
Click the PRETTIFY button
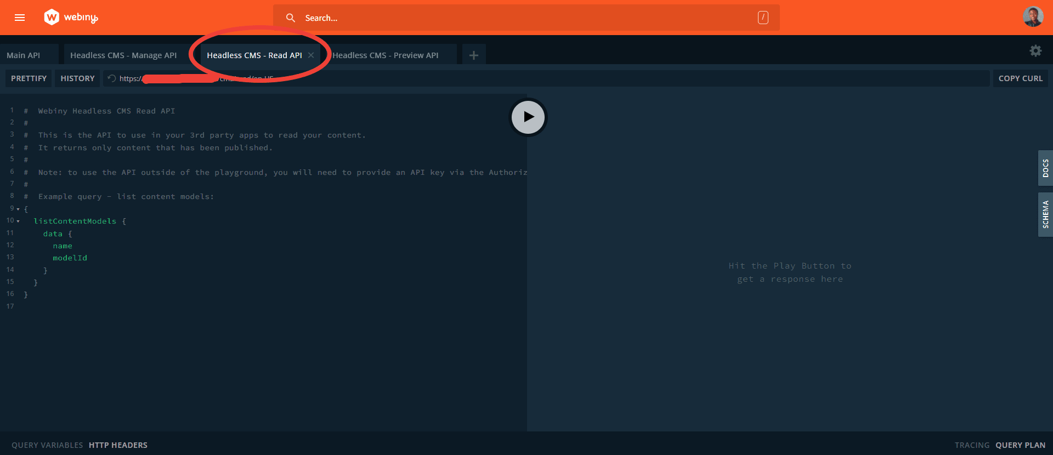[29, 78]
